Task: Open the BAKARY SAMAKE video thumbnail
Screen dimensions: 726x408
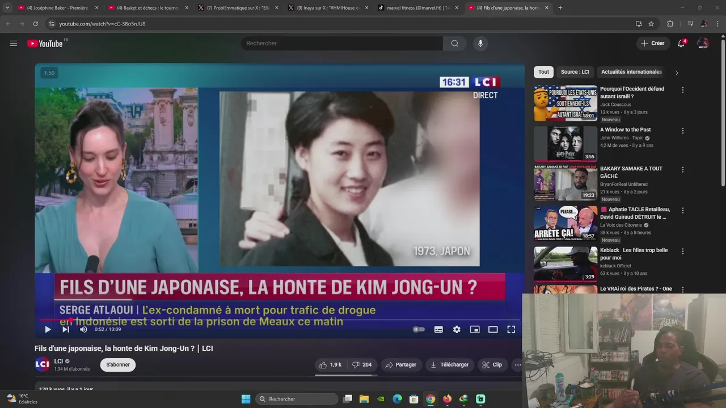Action: [565, 183]
